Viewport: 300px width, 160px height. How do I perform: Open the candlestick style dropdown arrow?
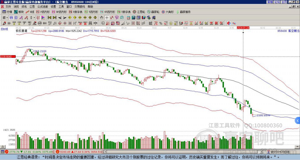pos(34,18)
